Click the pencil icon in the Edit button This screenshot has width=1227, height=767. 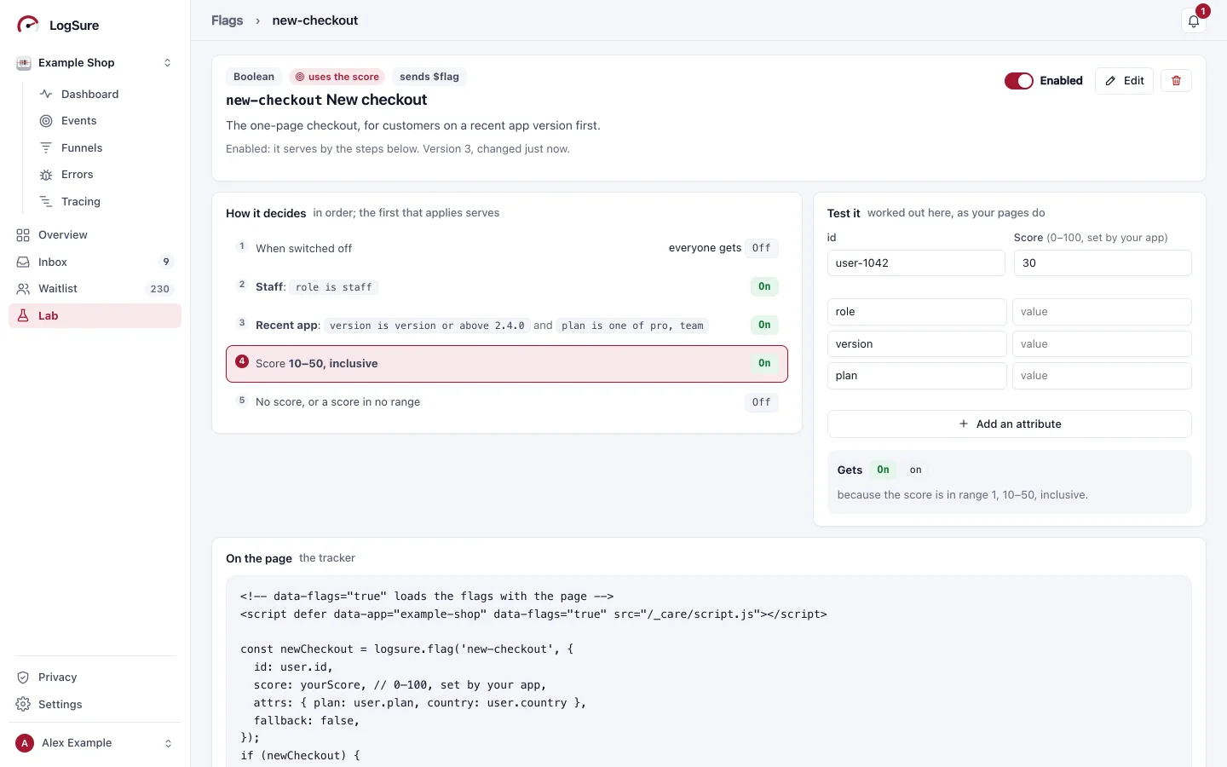[x=1110, y=81]
